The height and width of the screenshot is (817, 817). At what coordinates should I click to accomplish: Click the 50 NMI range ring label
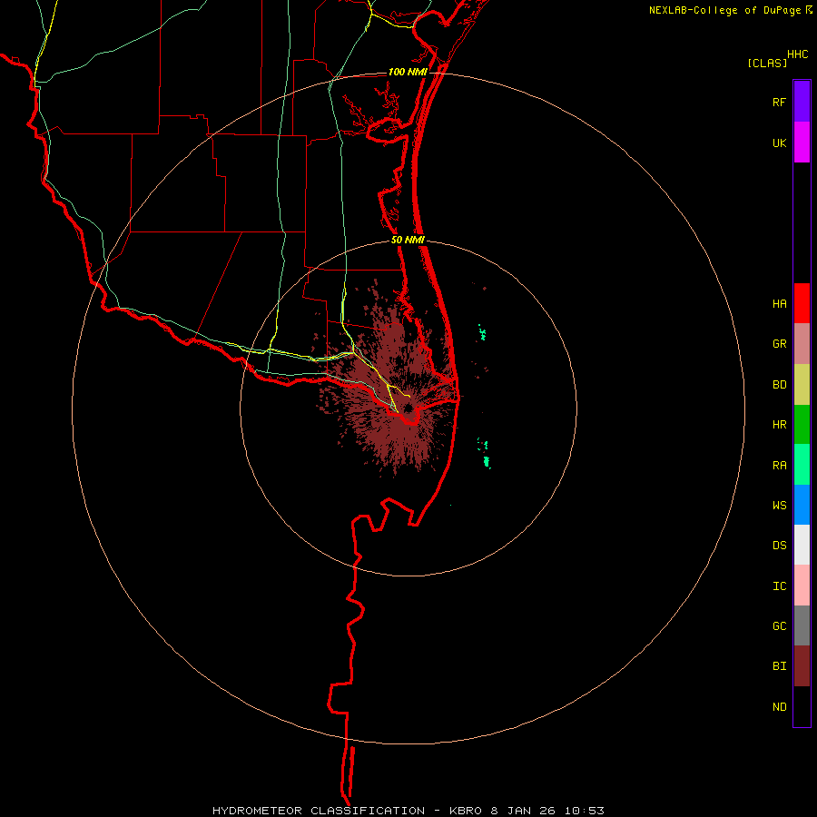click(408, 240)
